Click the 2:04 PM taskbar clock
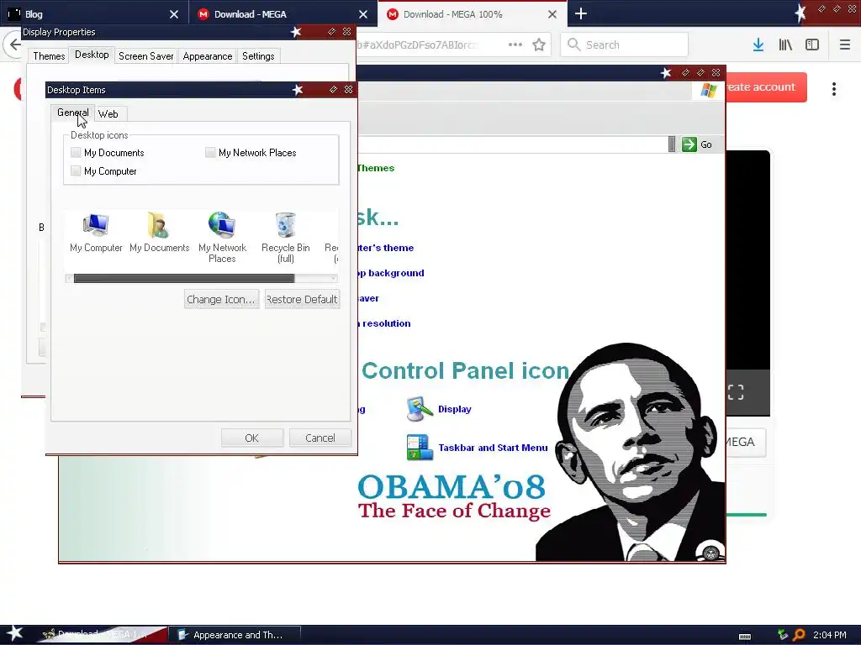This screenshot has height=645, width=861. pyautogui.click(x=830, y=635)
